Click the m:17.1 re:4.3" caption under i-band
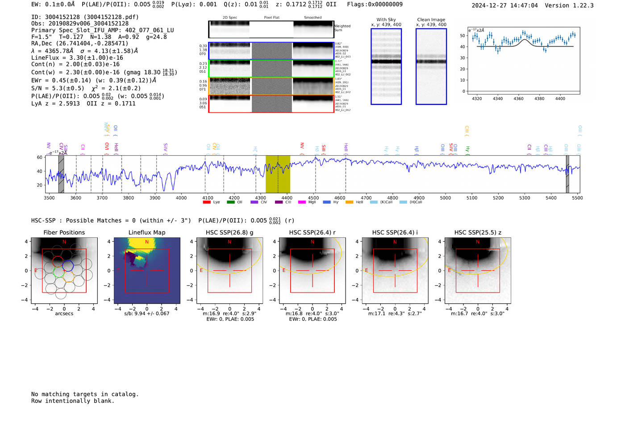This screenshot has width=625, height=425. pos(395,314)
